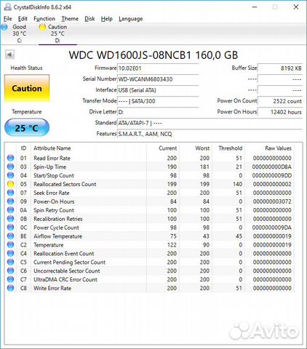Click the blue status orb for Seek Error Rate

click(10, 193)
